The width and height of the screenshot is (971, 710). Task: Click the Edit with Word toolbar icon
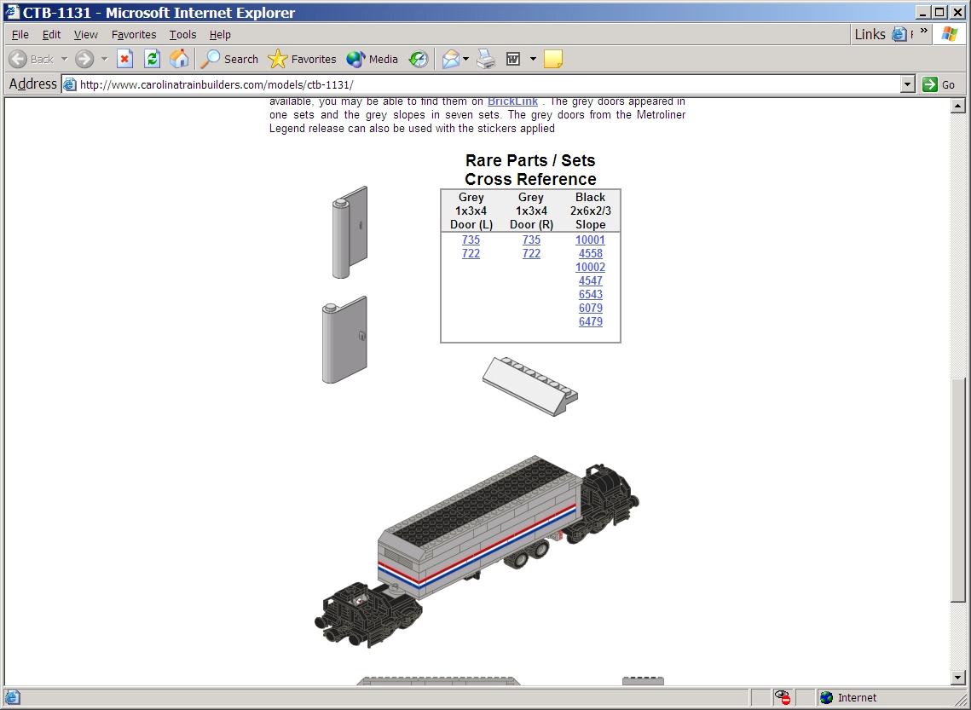(x=513, y=60)
